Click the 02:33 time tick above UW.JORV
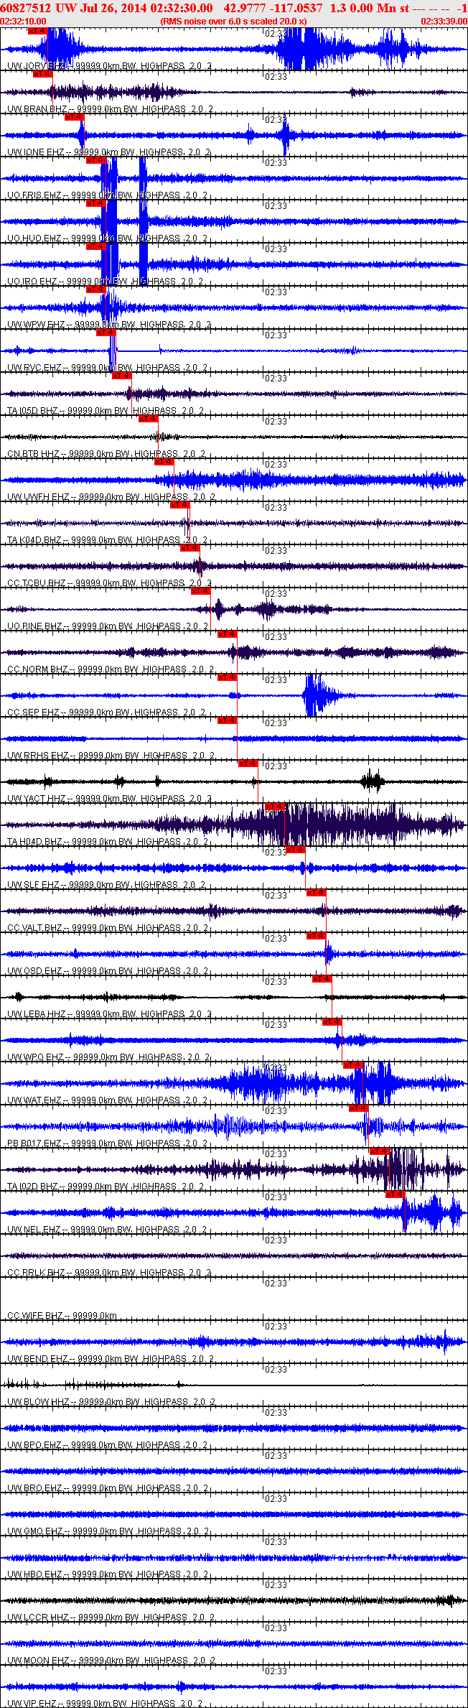The height and width of the screenshot is (1708, 468). pyautogui.click(x=276, y=34)
